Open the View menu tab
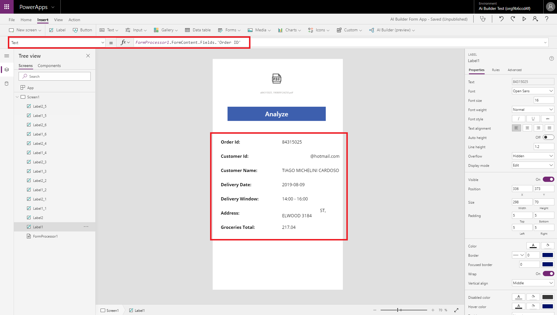This screenshot has height=315, width=557. pyautogui.click(x=58, y=20)
